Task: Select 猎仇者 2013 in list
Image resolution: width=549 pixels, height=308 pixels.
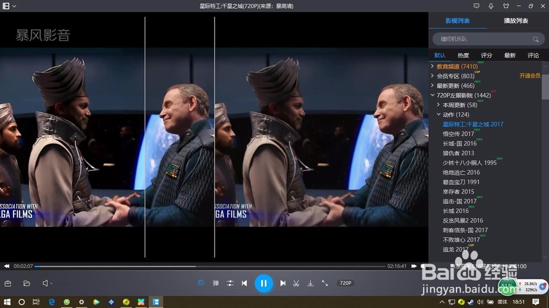Action: (458, 153)
